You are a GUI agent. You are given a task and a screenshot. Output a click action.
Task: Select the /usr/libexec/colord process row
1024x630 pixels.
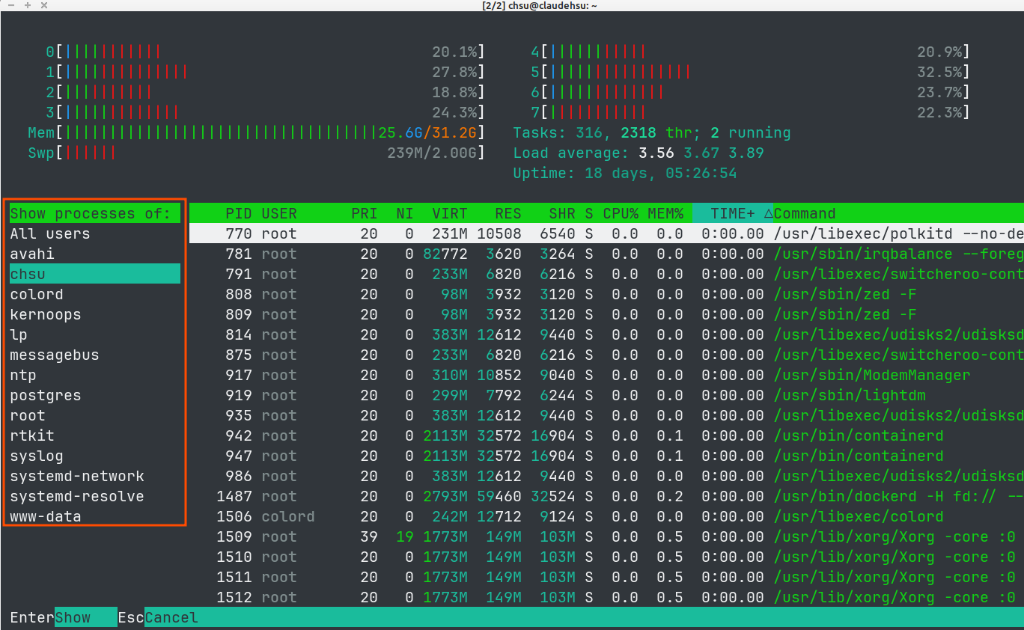click(x=606, y=516)
